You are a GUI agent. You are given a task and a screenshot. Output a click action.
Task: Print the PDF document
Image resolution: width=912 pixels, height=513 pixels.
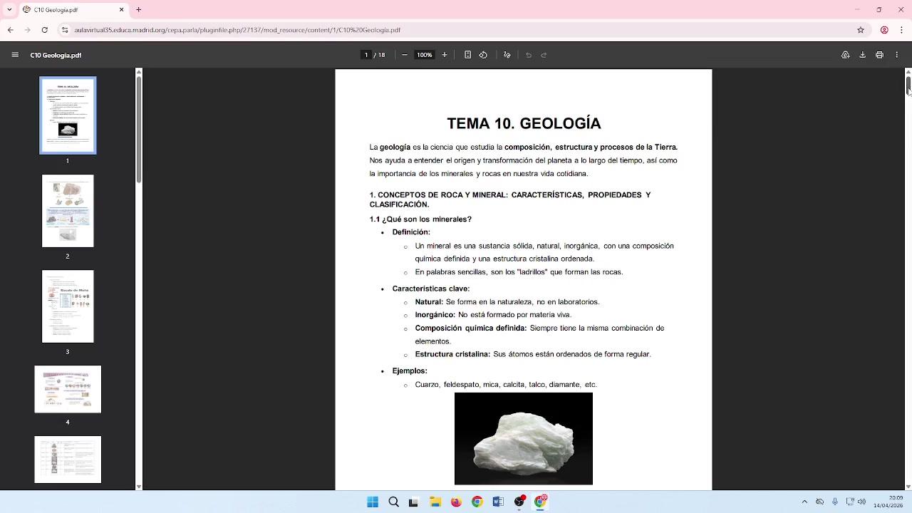click(x=879, y=55)
